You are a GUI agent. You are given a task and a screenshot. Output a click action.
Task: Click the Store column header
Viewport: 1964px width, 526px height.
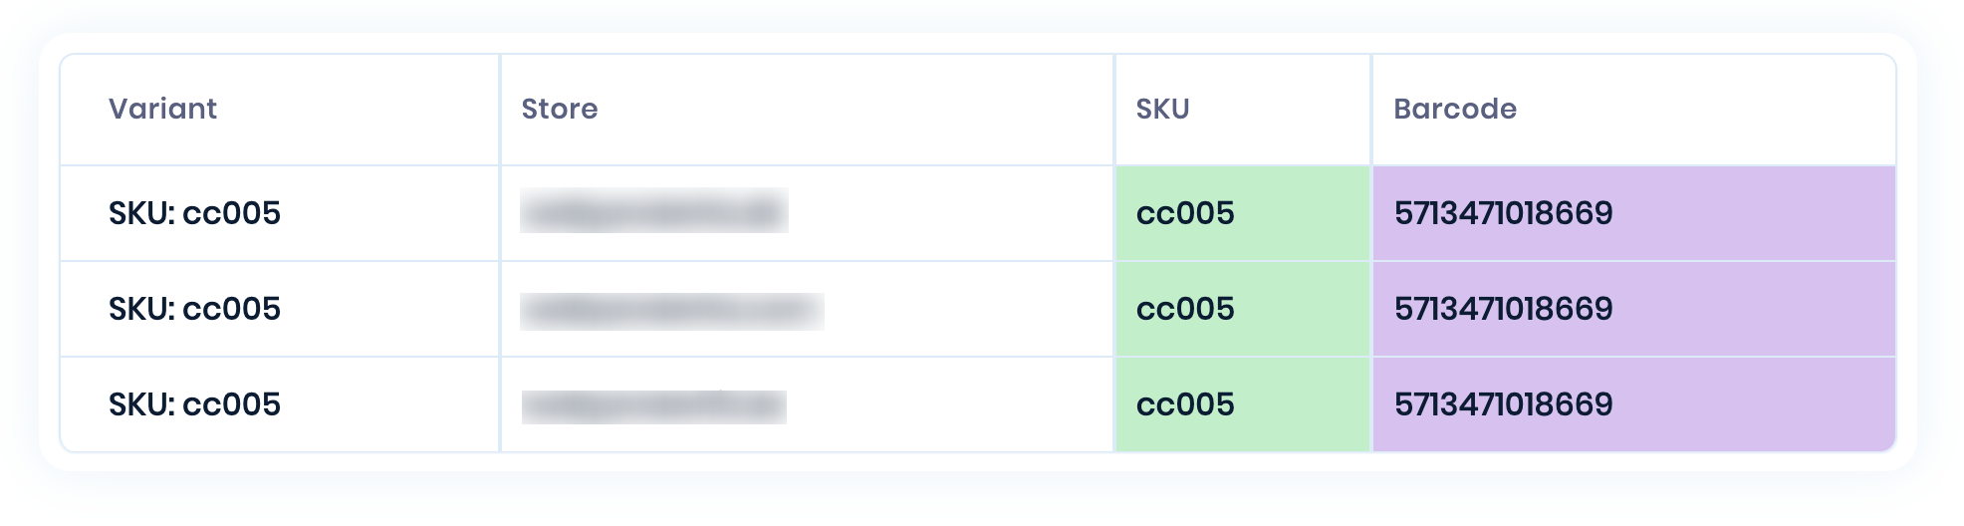click(x=560, y=109)
